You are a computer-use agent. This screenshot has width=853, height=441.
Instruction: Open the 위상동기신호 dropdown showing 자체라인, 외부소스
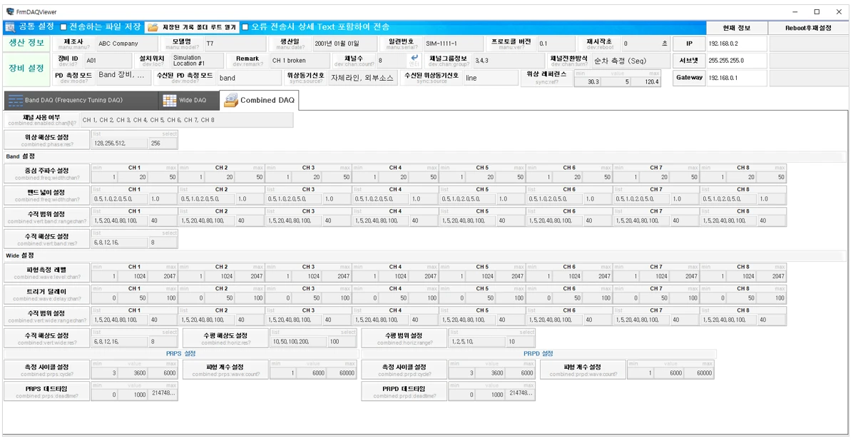coord(364,78)
